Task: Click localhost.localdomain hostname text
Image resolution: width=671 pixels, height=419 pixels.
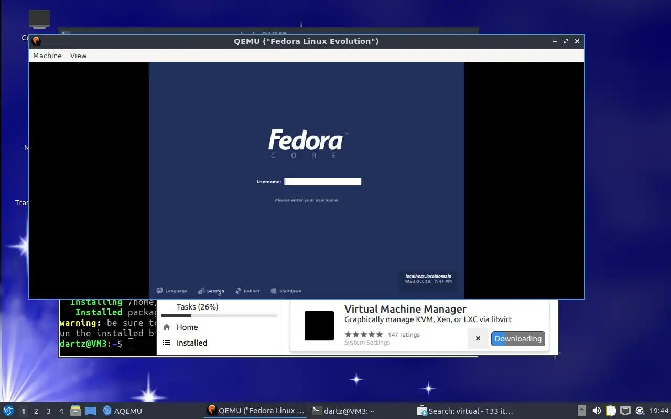Action: point(428,276)
